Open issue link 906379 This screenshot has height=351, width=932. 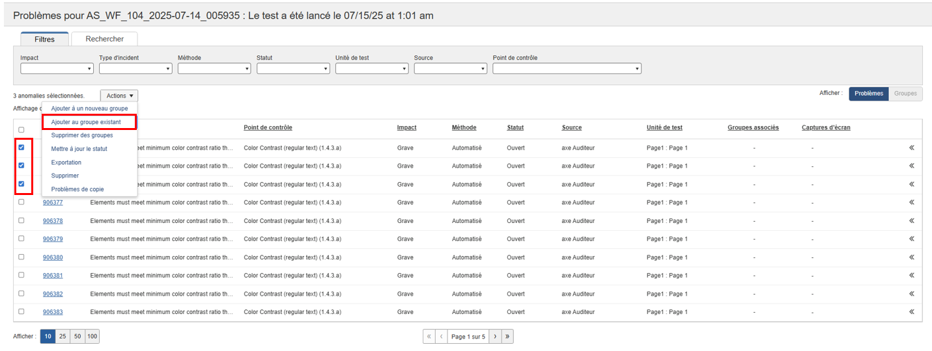pyautogui.click(x=53, y=239)
